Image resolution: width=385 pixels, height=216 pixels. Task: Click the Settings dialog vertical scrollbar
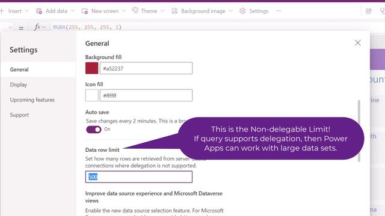point(359,131)
